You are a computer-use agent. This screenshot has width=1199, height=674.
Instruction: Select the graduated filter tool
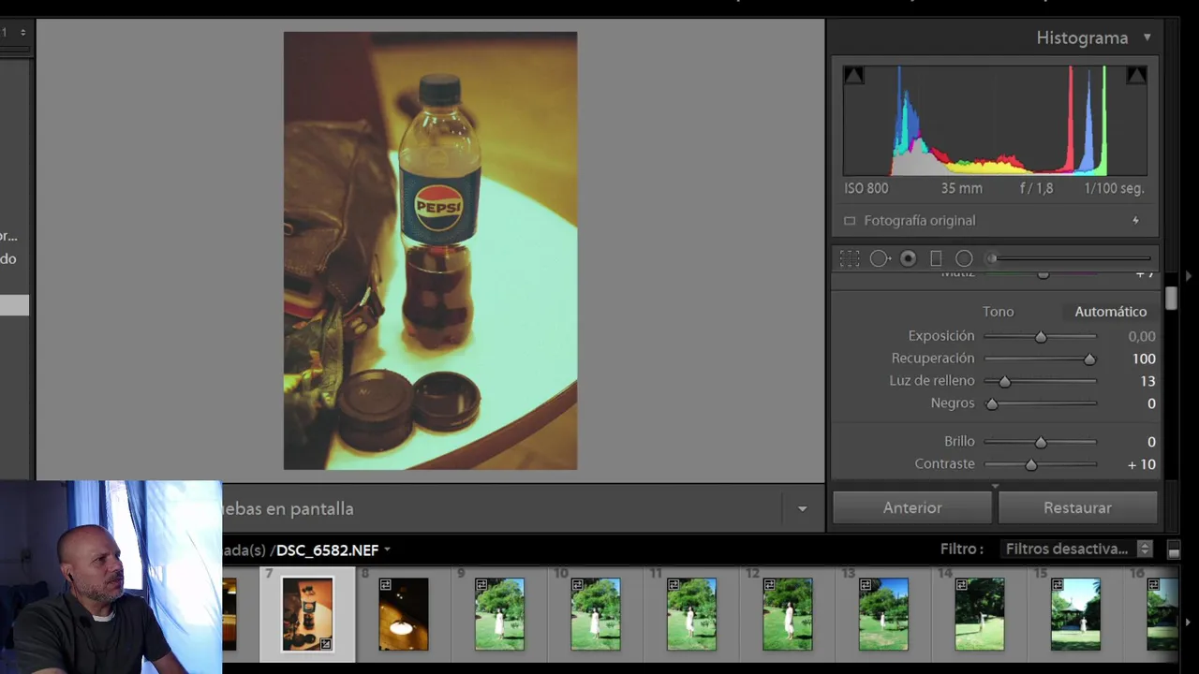coord(936,258)
